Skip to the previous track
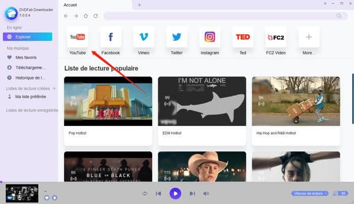Screen dimensions: 354x204 [x=158, y=193]
